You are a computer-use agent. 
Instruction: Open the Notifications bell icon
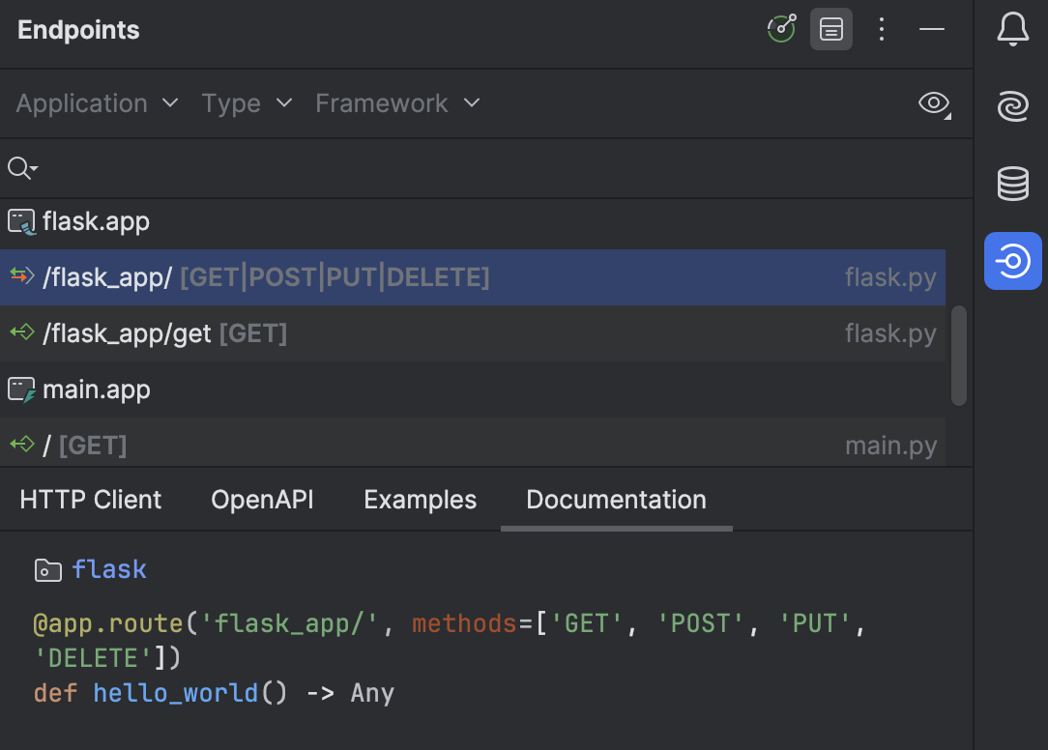click(x=1012, y=29)
